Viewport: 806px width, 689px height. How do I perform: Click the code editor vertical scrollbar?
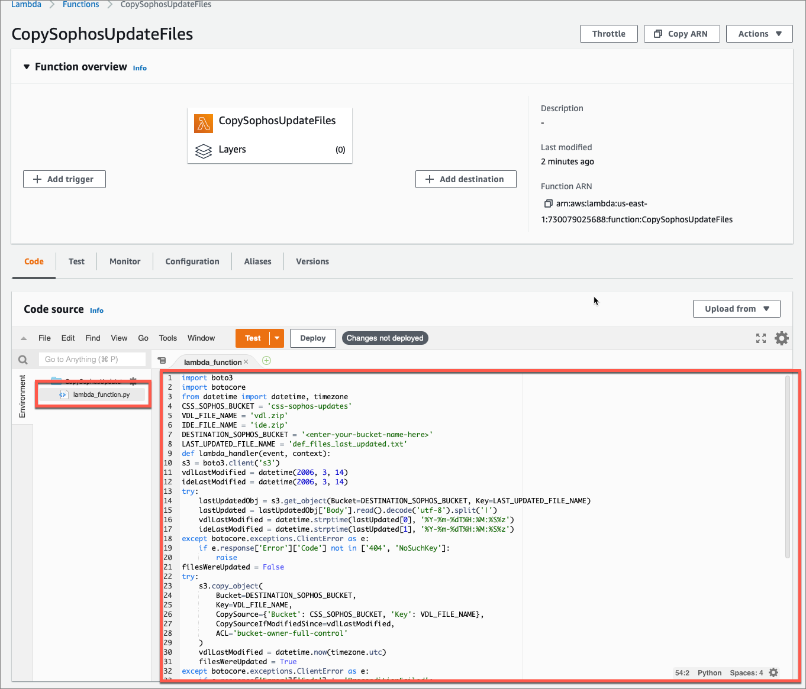[x=788, y=467]
